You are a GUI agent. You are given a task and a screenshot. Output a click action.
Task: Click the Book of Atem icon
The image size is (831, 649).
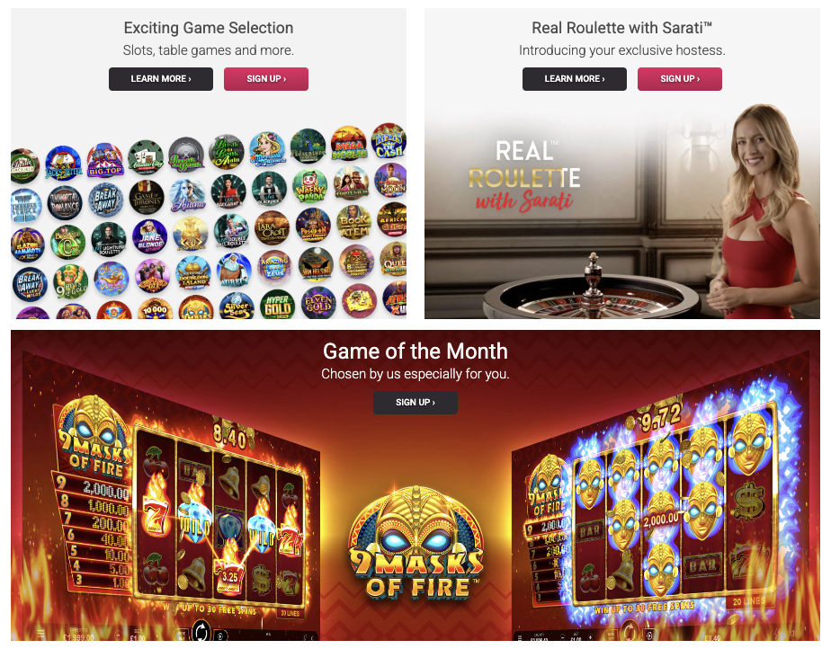(x=353, y=223)
